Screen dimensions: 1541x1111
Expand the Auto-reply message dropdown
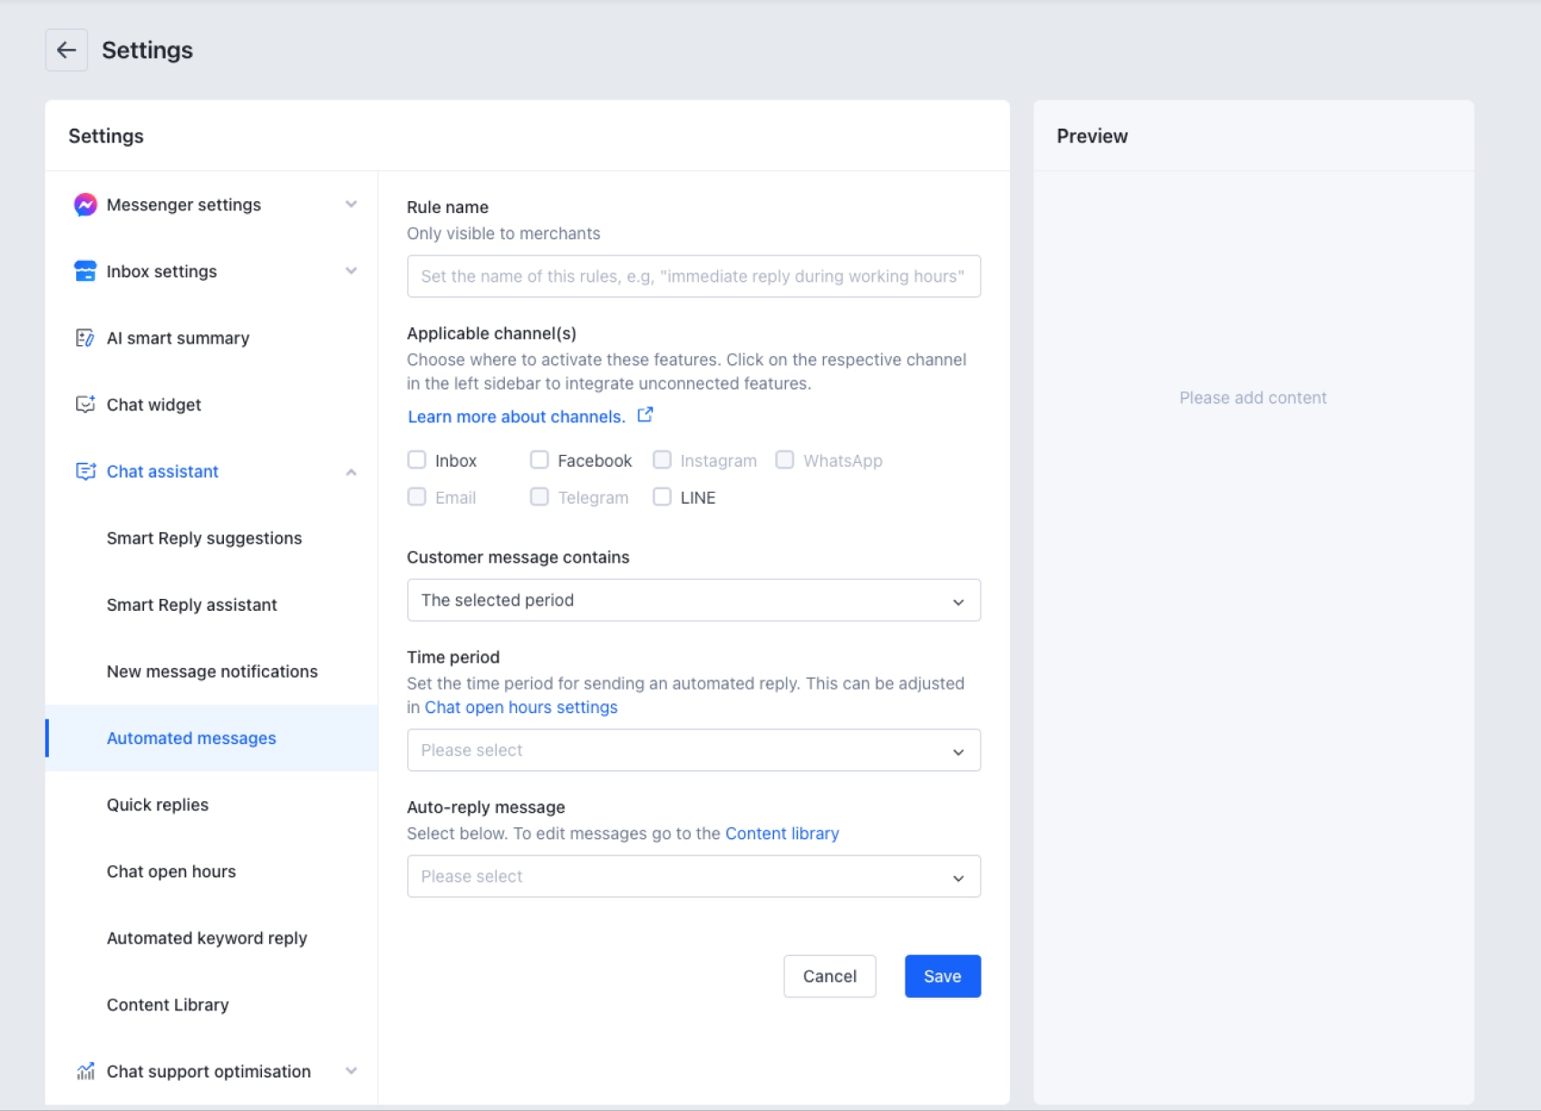pos(693,876)
